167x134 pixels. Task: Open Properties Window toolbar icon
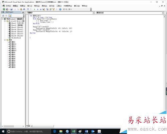coord(50,9)
